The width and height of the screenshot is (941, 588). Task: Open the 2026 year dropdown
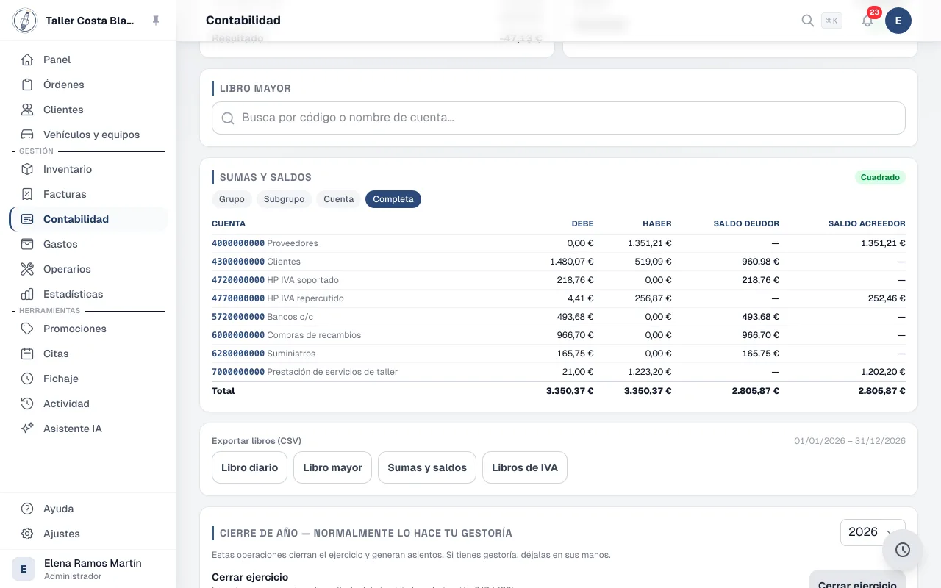pyautogui.click(x=873, y=532)
